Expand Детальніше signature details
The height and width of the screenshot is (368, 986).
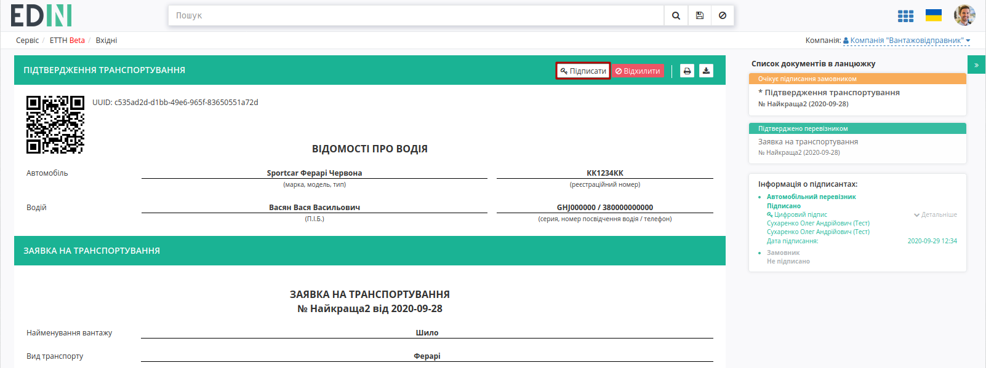tap(936, 214)
